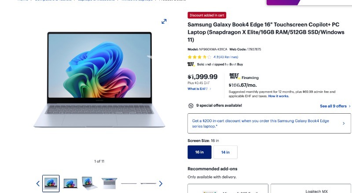Select the closed-laptop side profile thumbnail
The image size is (352, 193).
pos(129,184)
